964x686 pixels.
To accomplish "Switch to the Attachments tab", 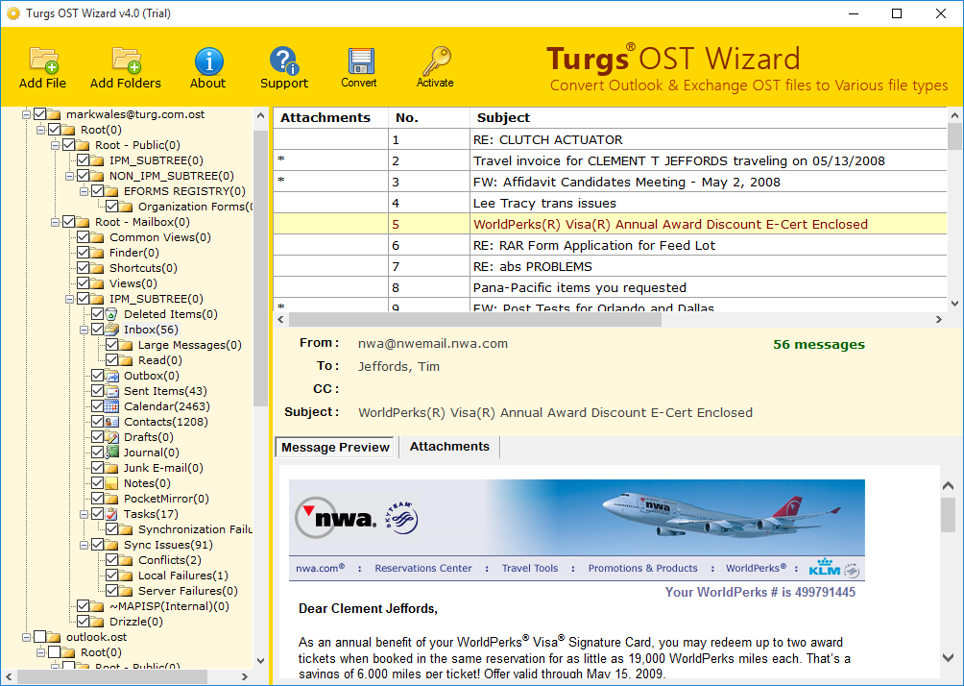I will (449, 447).
